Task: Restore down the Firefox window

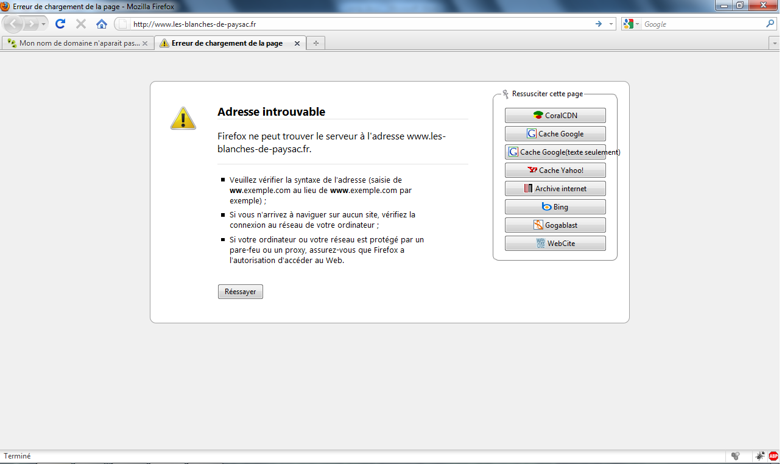Action: [x=739, y=5]
